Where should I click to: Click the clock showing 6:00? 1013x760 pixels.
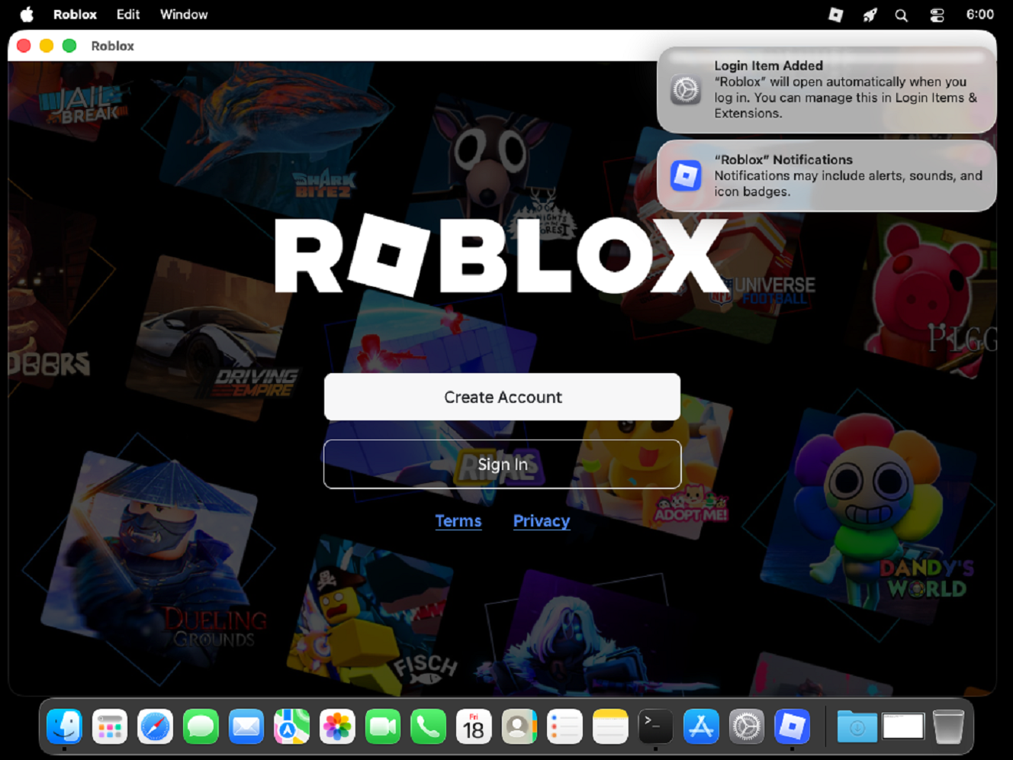coord(979,14)
